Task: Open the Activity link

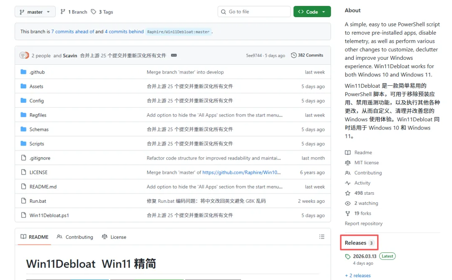Action: pos(362,183)
